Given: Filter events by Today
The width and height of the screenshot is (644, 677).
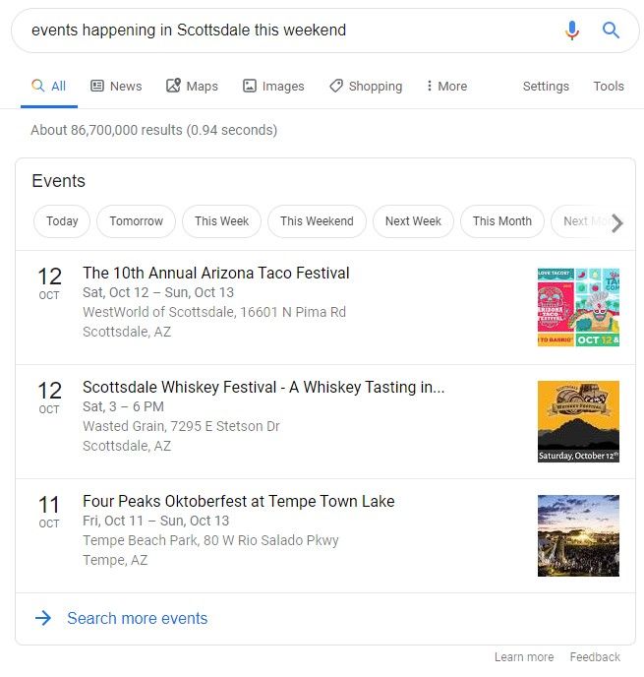Looking at the screenshot, I should 62,221.
